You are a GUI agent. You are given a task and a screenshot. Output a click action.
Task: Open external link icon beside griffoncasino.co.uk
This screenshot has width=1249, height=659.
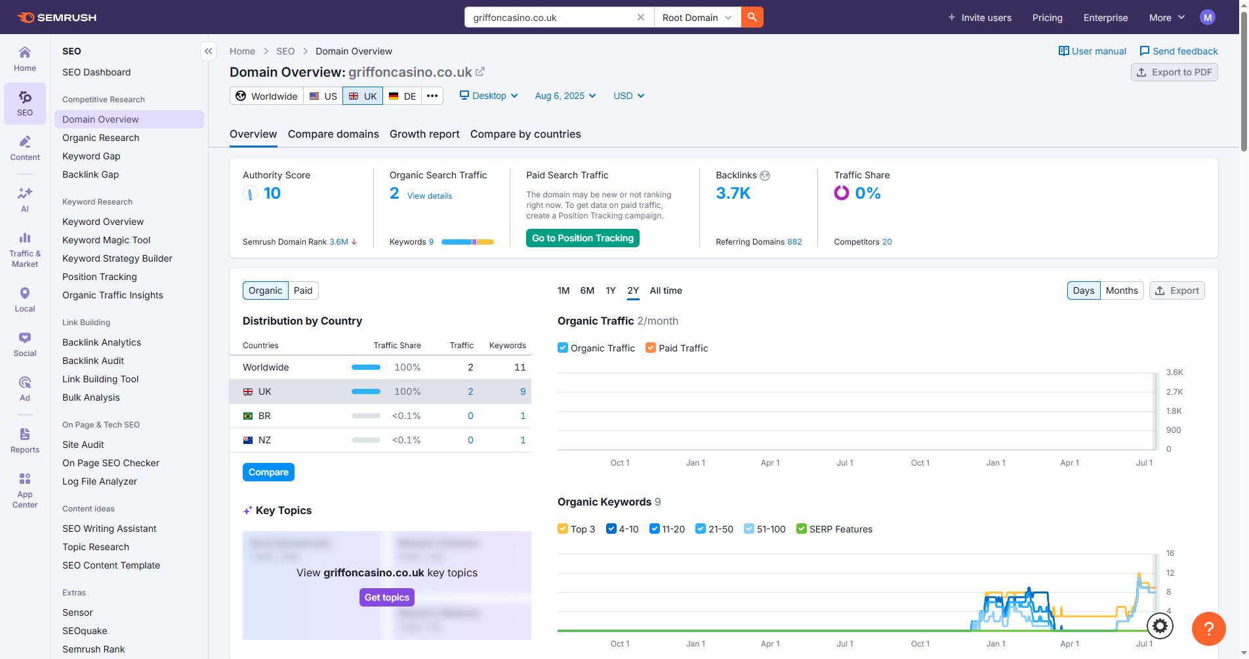click(480, 71)
